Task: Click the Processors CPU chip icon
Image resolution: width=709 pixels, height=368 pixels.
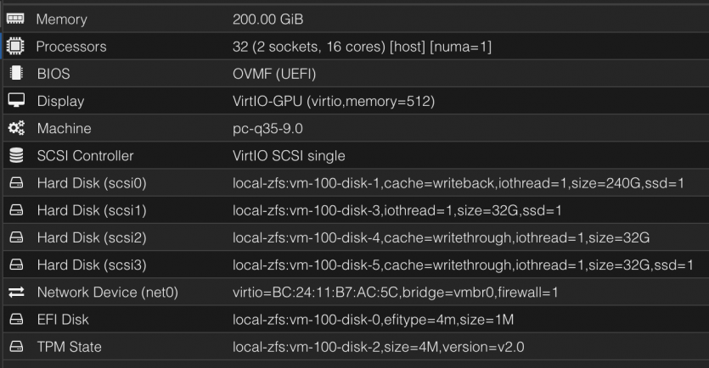Action: [15, 47]
